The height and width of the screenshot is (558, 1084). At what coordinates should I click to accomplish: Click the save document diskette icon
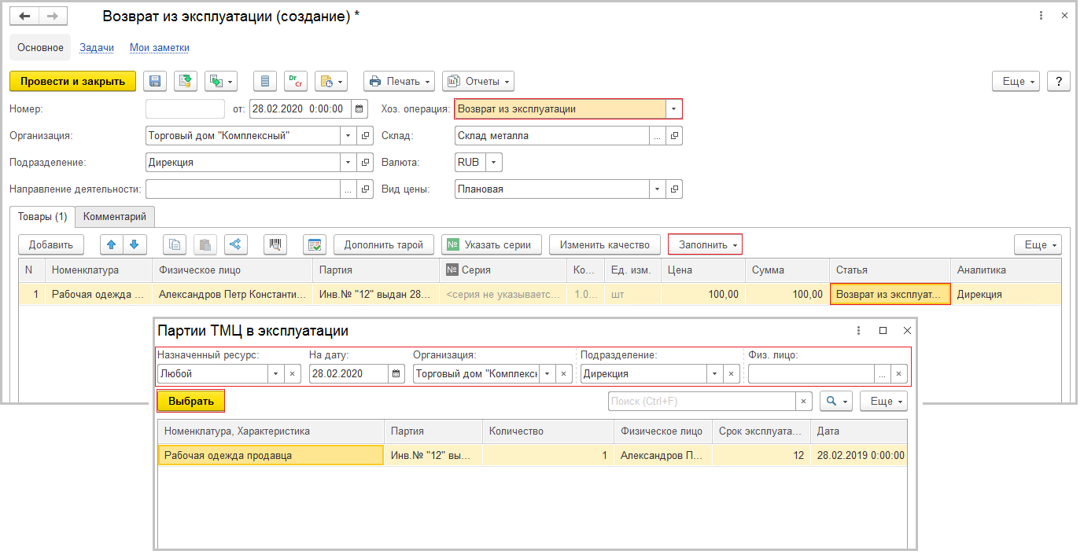155,81
